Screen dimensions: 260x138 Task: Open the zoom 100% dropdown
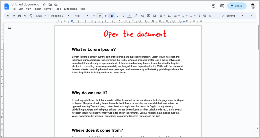tap(41, 16)
